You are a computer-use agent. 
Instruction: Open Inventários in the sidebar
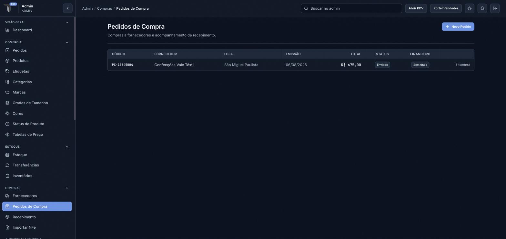tap(37, 176)
